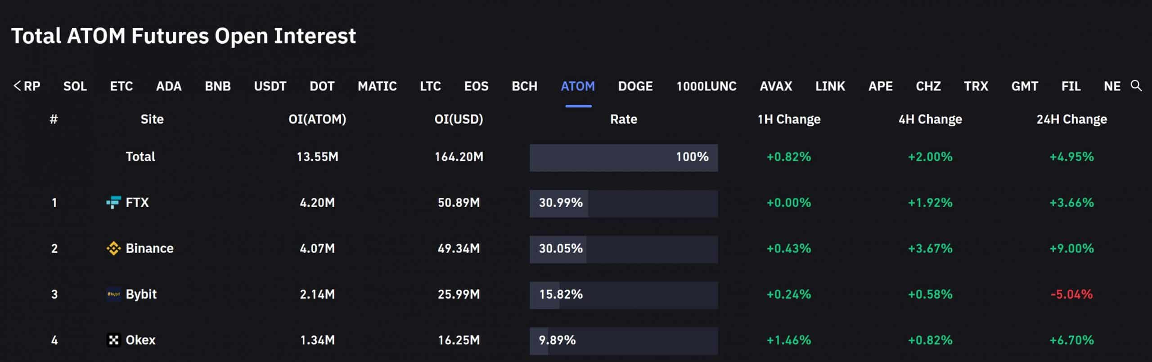Select the DOGE coin tab

[x=635, y=86]
